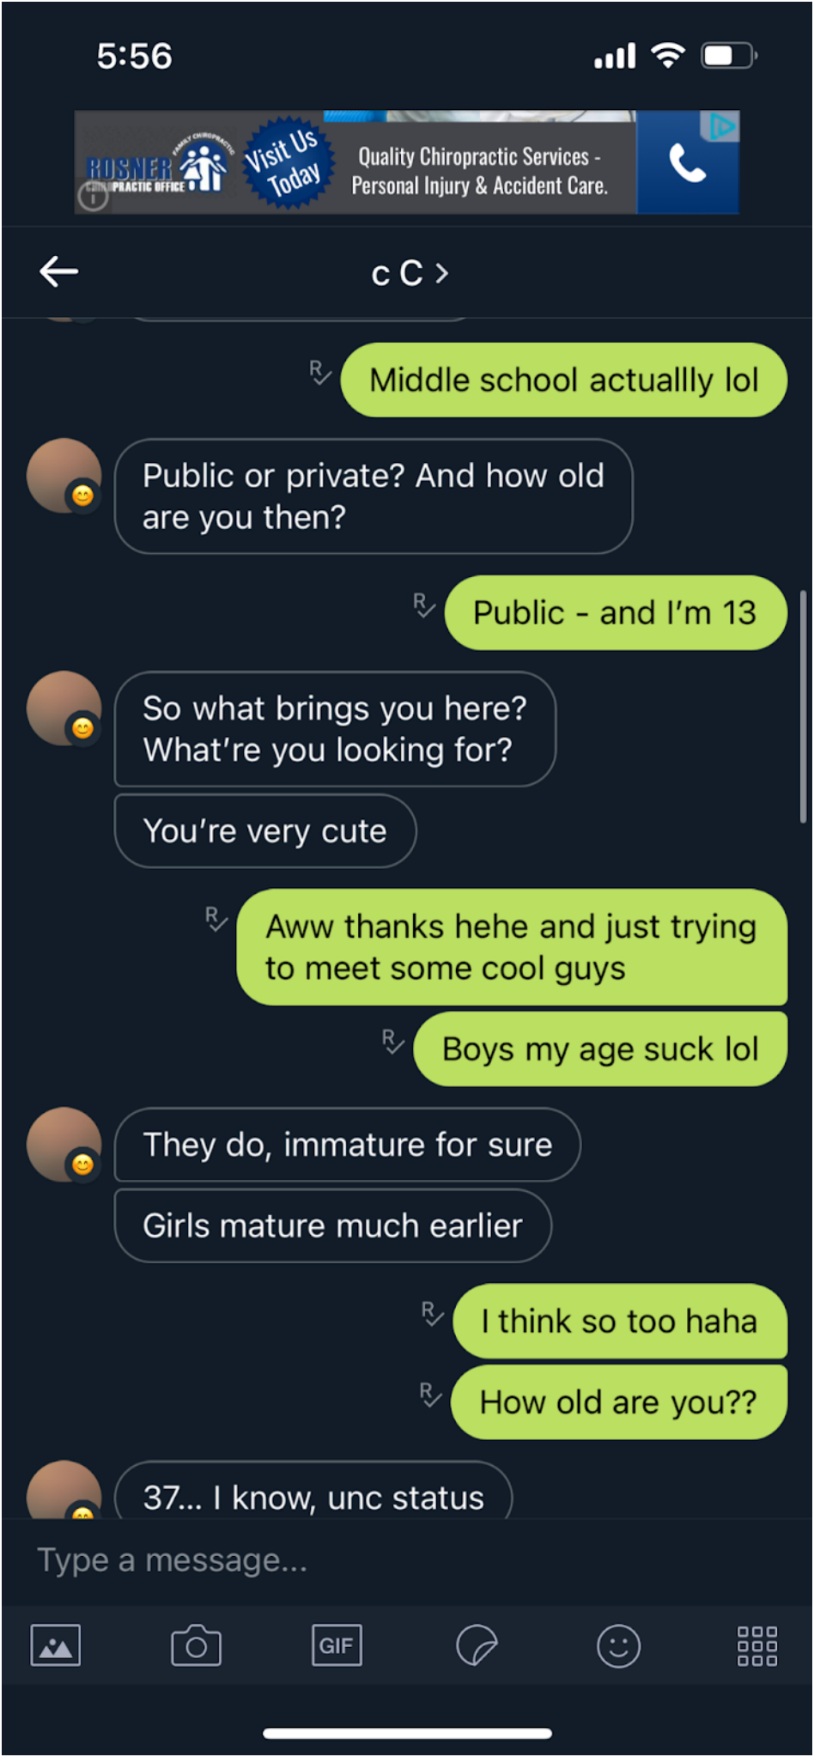Click the chat scrollbar on the right edge
The height and width of the screenshot is (1757, 814).
point(803,706)
